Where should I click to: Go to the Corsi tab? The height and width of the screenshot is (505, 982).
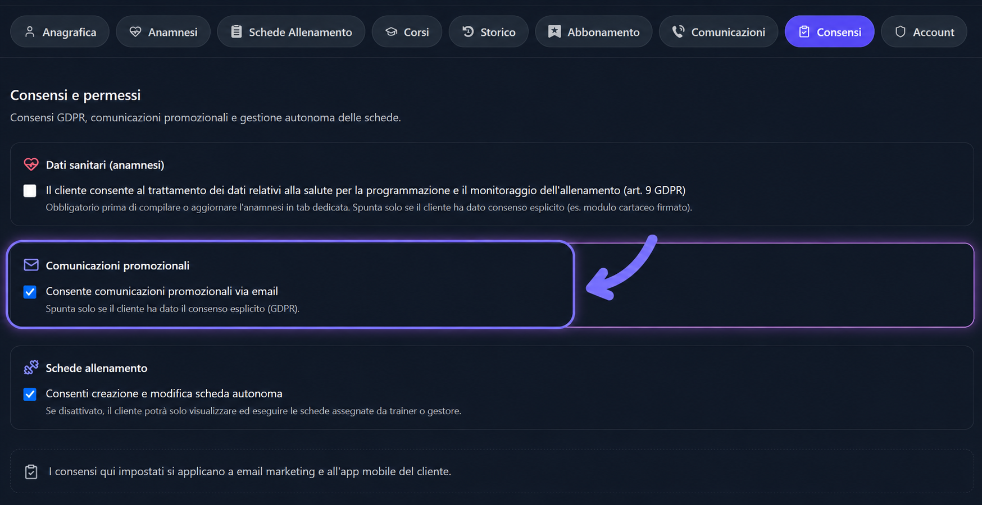407,32
